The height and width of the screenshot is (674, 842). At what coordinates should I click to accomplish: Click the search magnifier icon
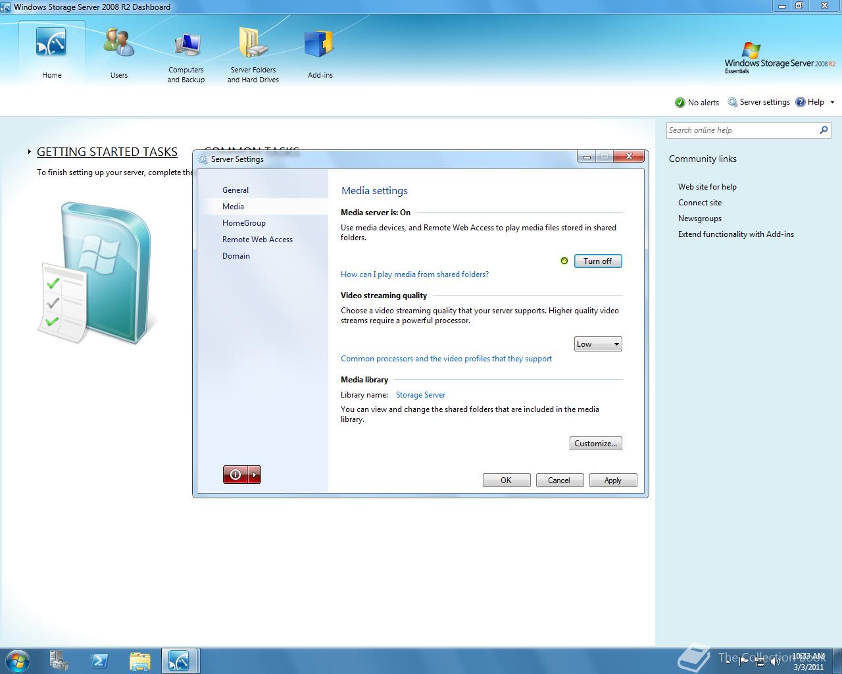point(824,130)
